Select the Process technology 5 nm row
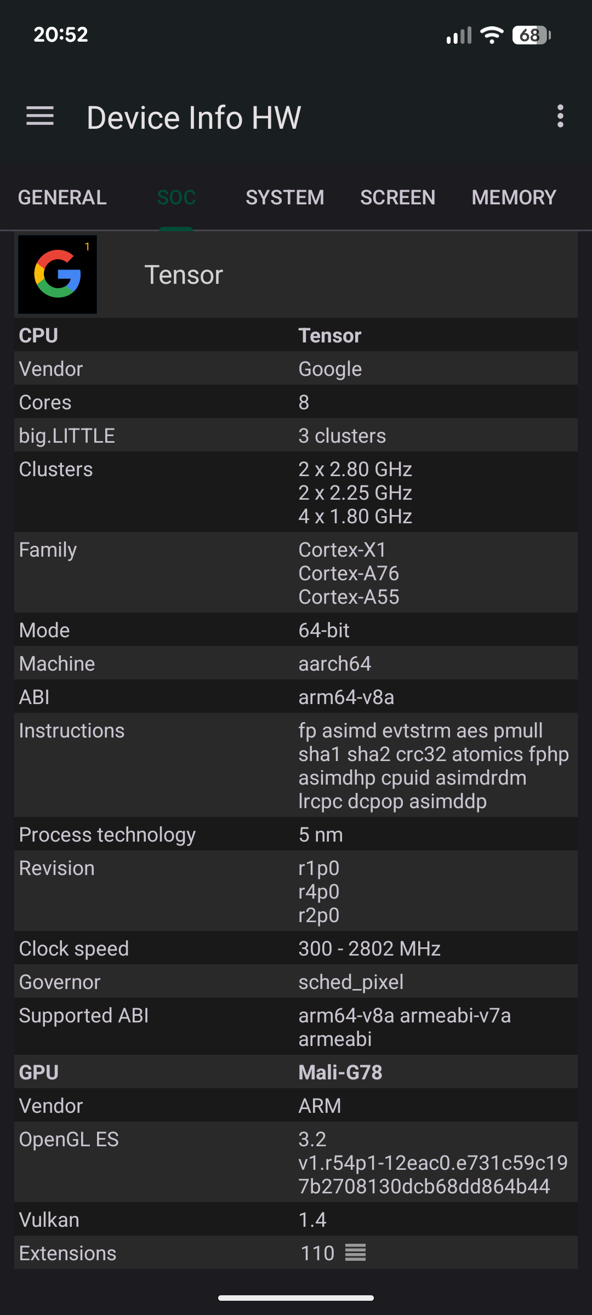592x1315 pixels. click(x=296, y=834)
